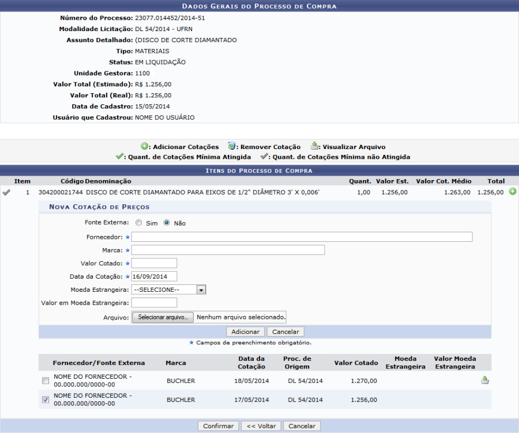Click the gray checkmark icon beside item 1

click(6, 192)
